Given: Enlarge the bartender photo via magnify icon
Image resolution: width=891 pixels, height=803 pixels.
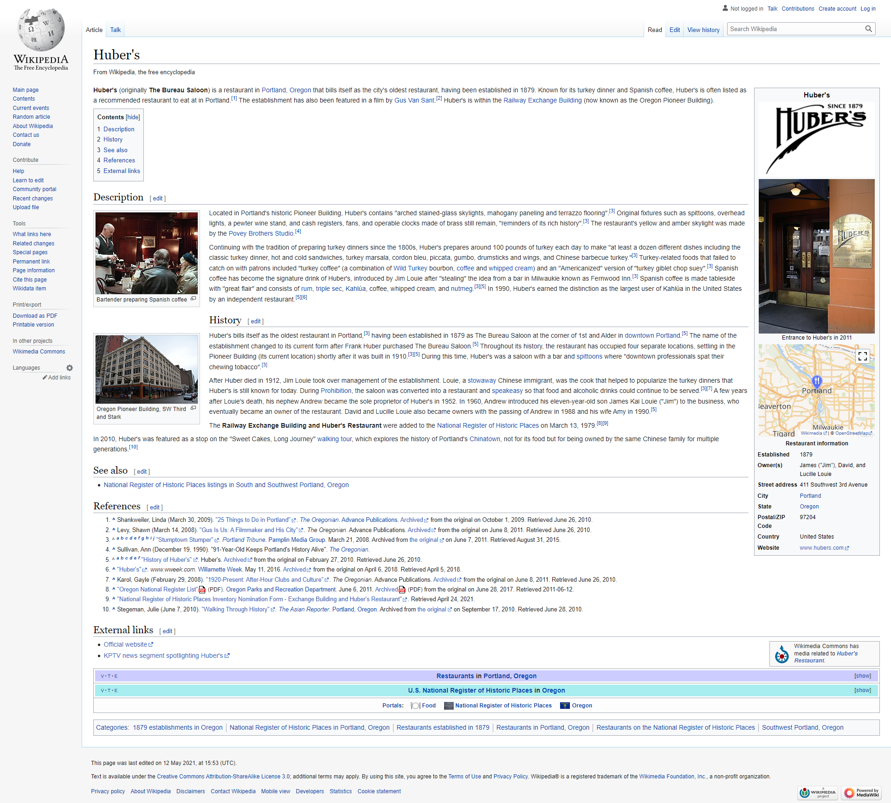Looking at the screenshot, I should 194,299.
